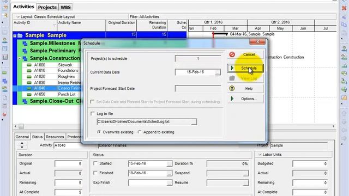Check the Started status checkbox
The image size is (349, 196).
click(95, 163)
